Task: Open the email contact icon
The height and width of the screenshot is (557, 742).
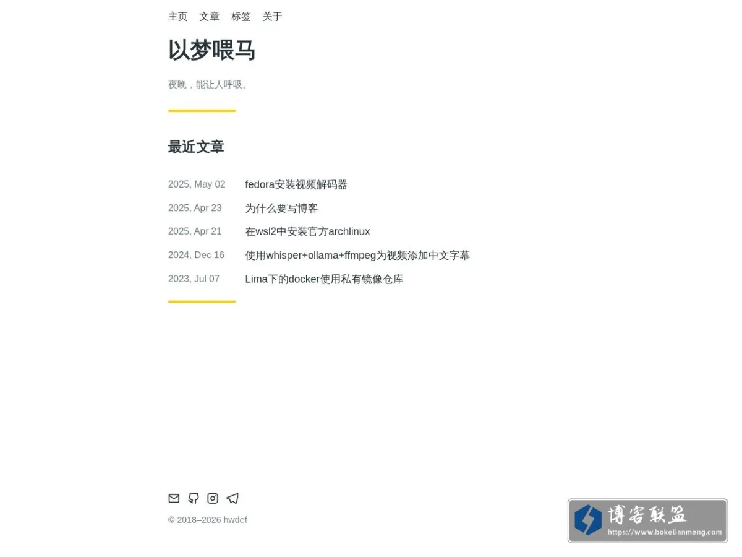Action: 174,498
